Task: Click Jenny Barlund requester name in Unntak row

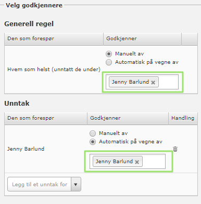Action: click(26, 149)
